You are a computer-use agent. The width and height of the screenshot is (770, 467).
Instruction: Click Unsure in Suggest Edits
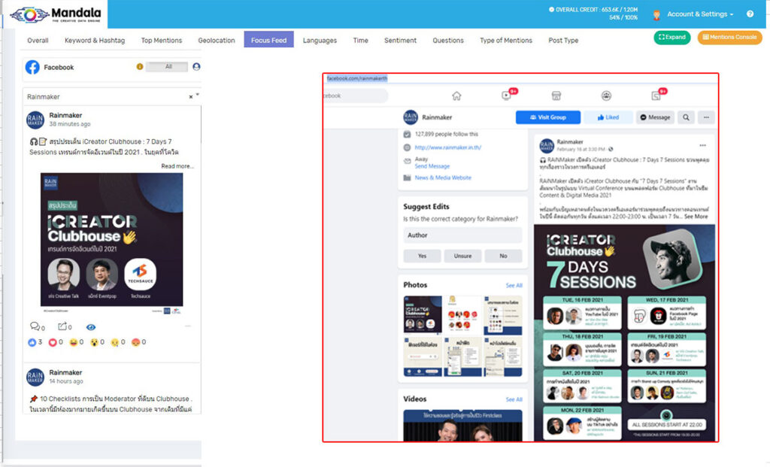(462, 256)
